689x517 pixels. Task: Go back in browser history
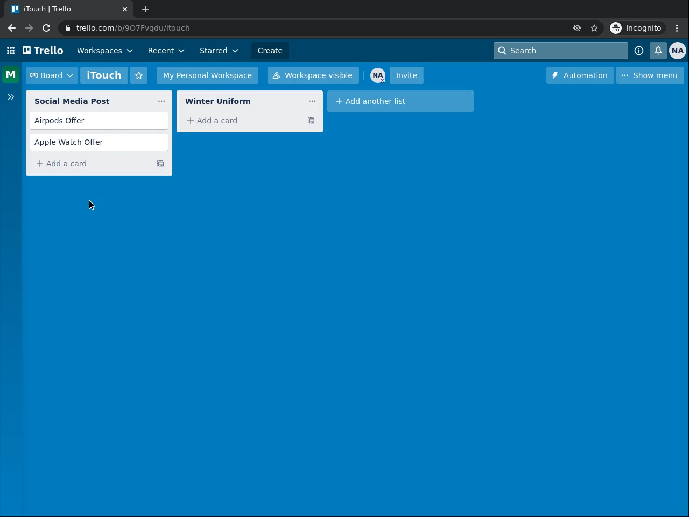[12, 28]
